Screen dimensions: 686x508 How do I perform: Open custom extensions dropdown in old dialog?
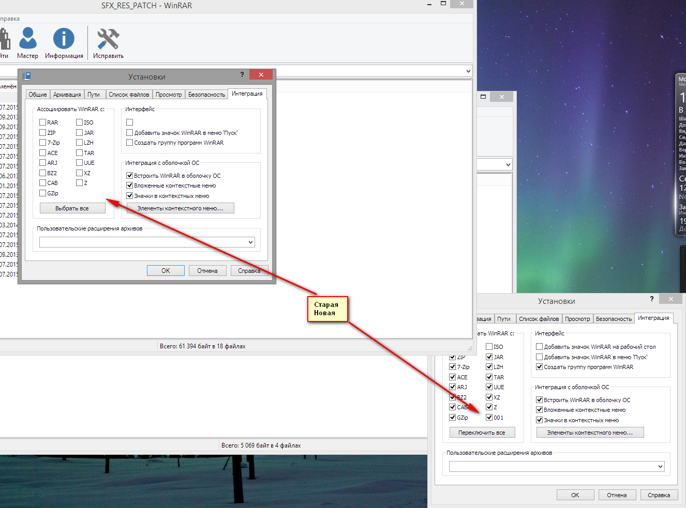[250, 242]
